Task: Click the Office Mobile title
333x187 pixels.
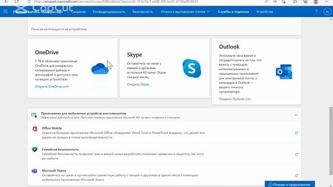Action: pos(52,128)
